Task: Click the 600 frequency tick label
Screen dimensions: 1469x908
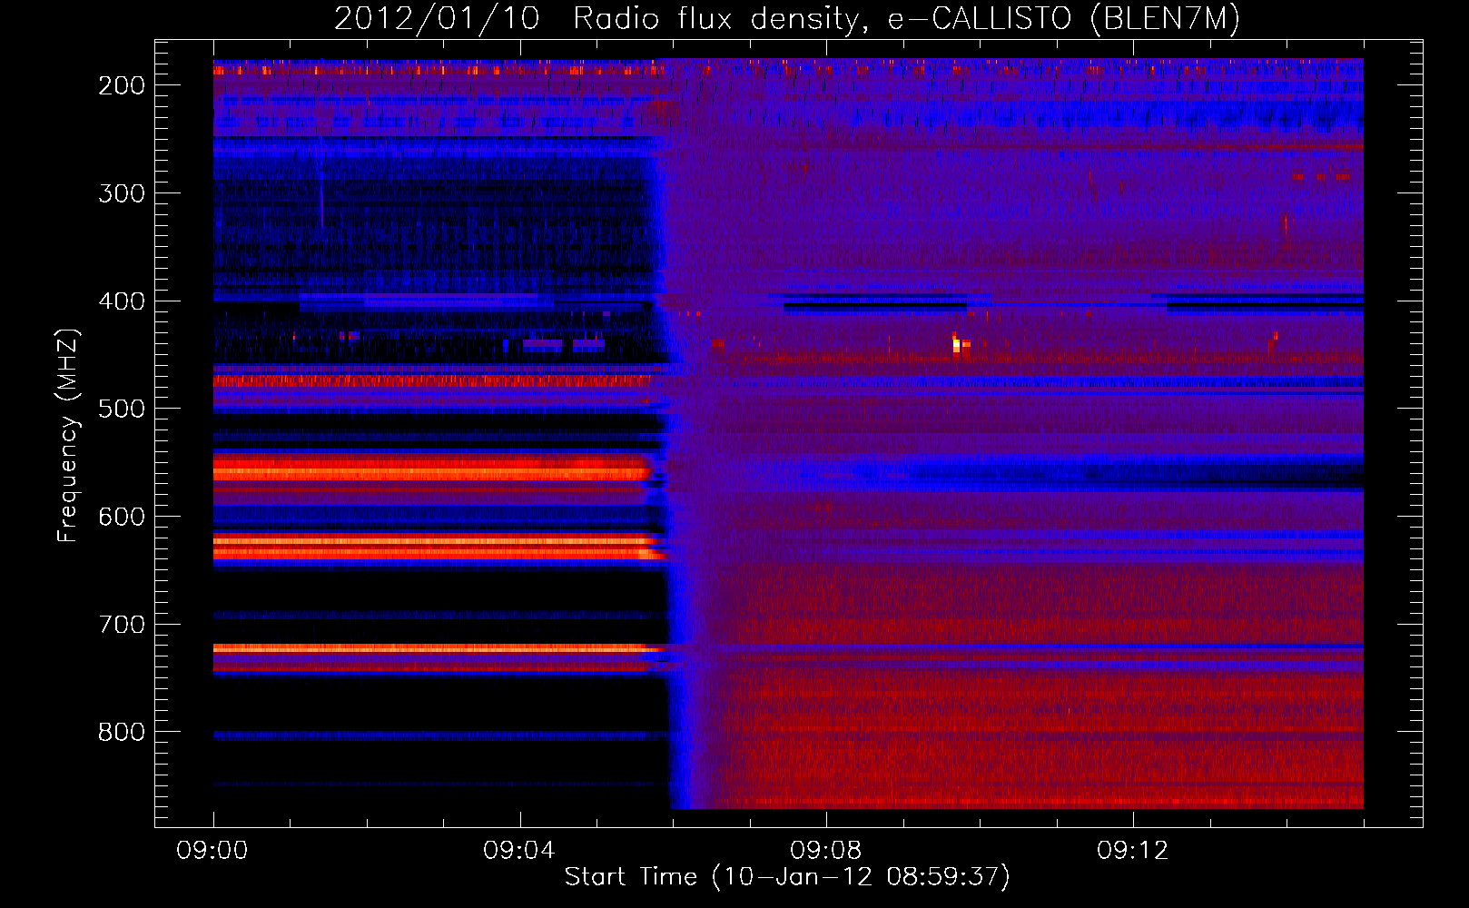Action: [122, 517]
